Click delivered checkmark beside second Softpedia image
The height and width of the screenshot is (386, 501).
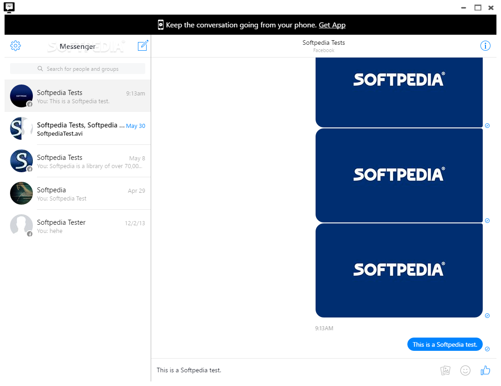(x=487, y=221)
